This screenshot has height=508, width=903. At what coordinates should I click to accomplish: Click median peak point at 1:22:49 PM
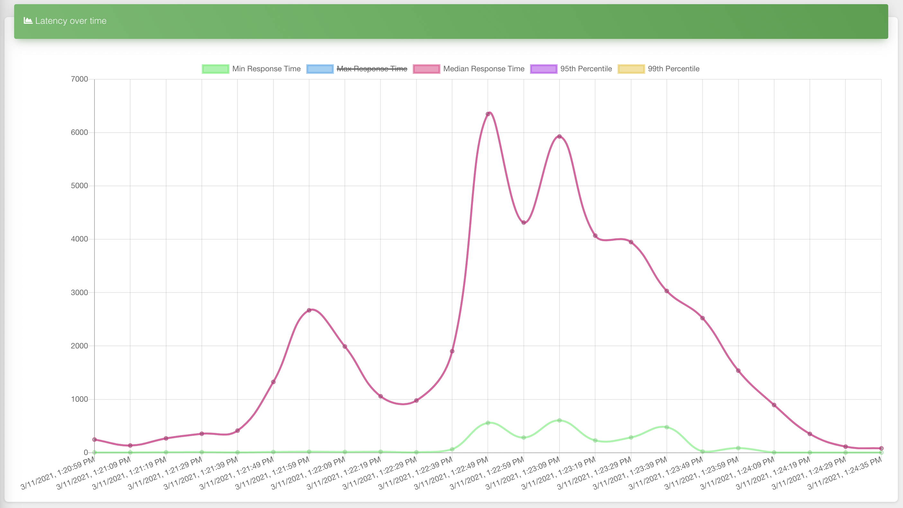[x=488, y=114]
